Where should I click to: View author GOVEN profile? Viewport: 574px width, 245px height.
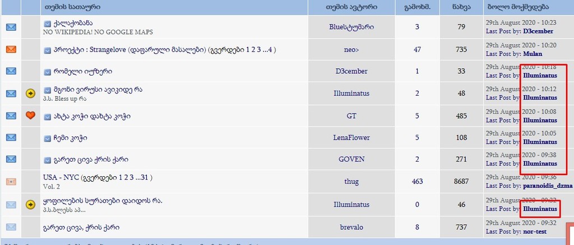(351, 159)
